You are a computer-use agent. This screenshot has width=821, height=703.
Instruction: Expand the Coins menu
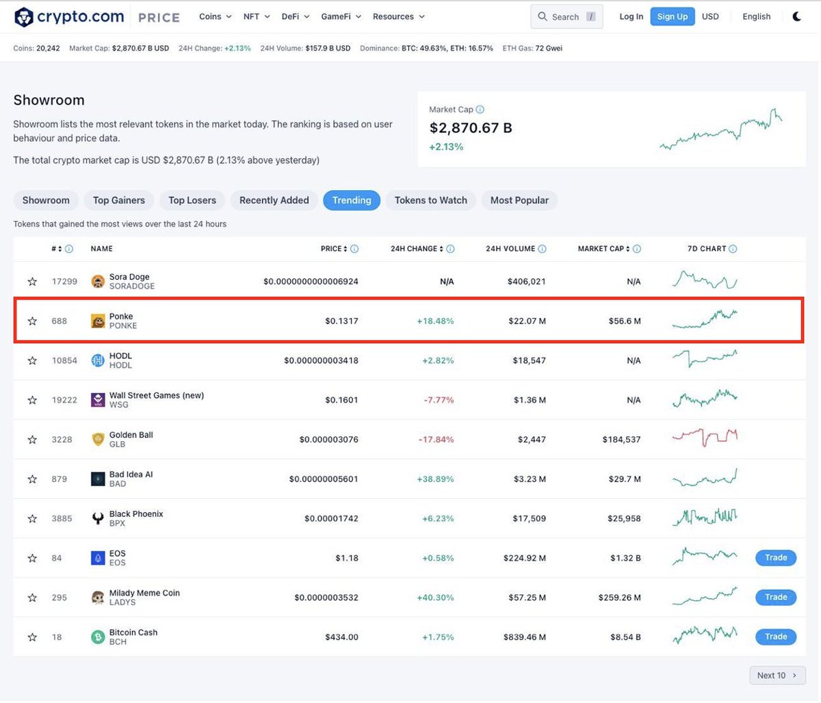[x=215, y=16]
